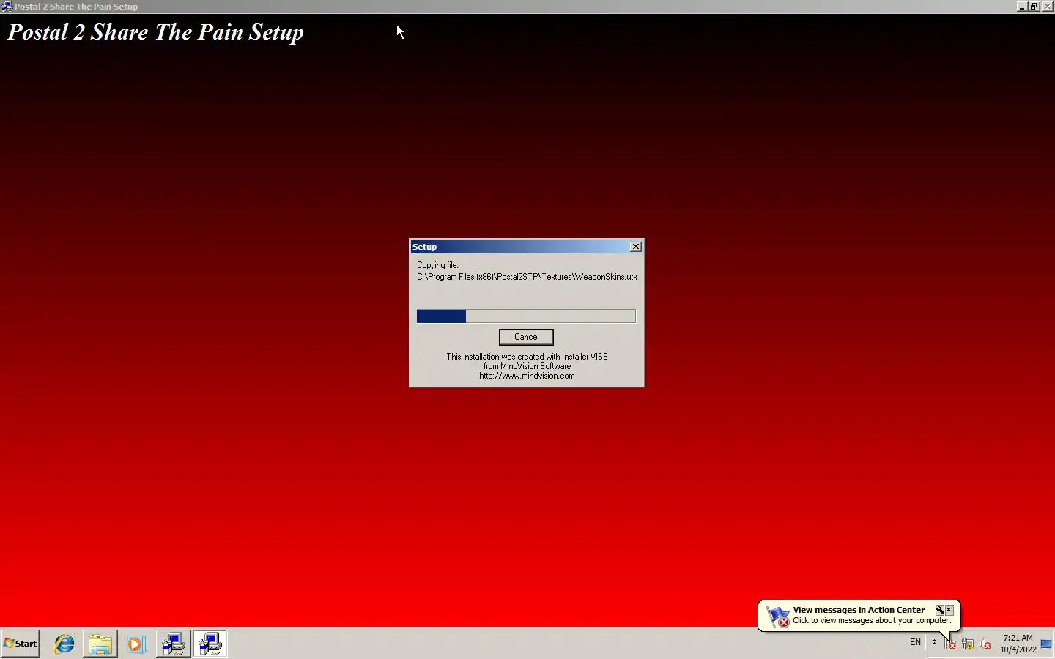Restore down the Postal 2 Setup window
Screen dimensions: 1055x659
tap(1034, 7)
